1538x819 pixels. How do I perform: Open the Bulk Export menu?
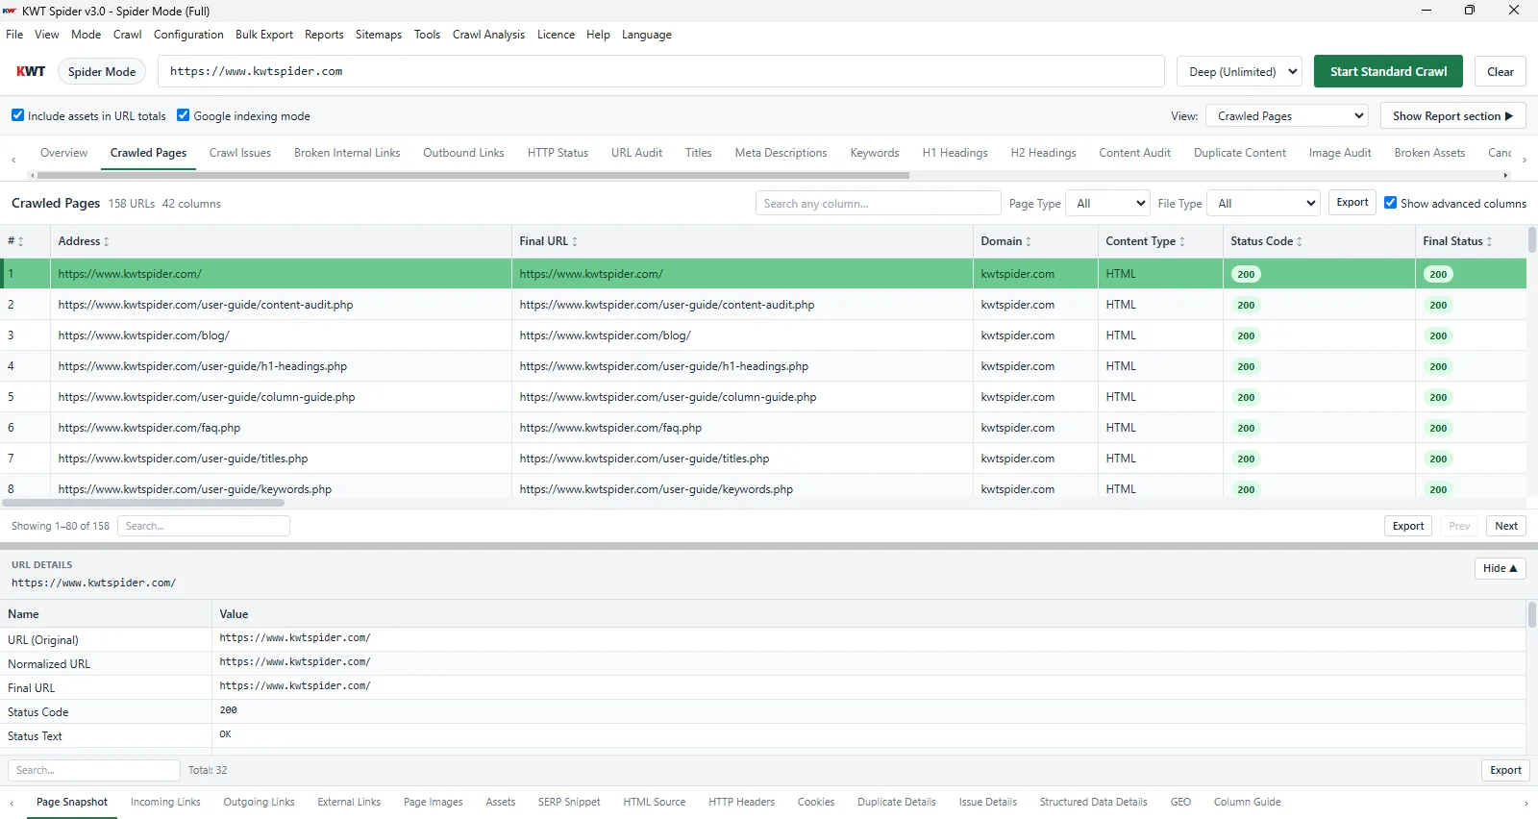264,35
